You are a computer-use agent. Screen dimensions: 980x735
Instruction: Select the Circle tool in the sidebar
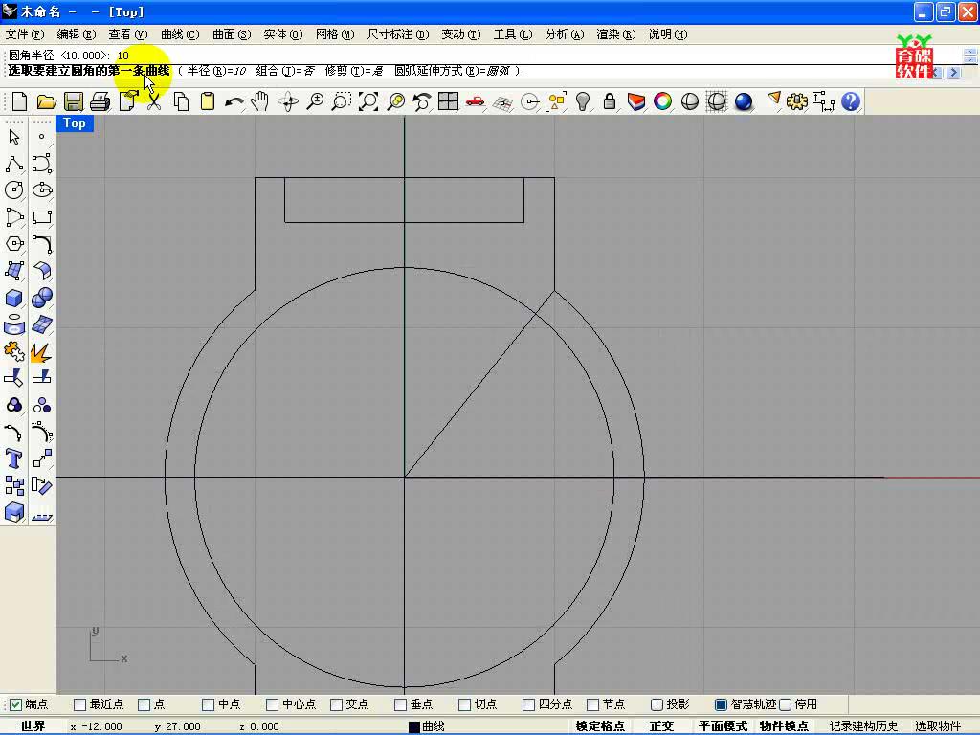coord(13,190)
